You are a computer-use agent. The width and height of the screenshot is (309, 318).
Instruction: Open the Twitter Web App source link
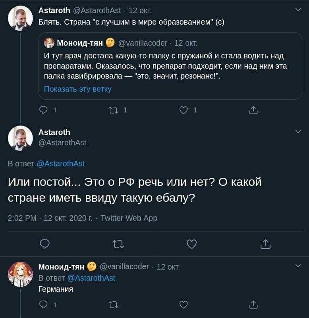point(129,218)
